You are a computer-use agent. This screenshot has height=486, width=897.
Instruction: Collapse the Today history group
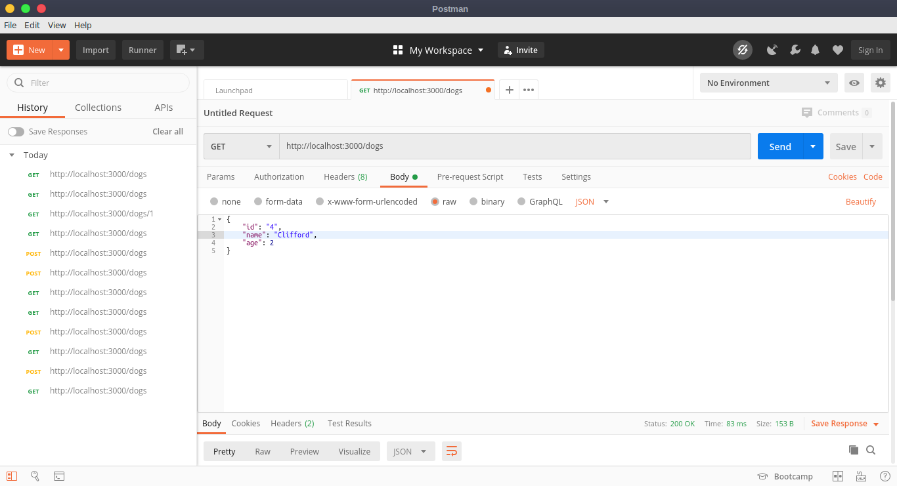tap(12, 155)
